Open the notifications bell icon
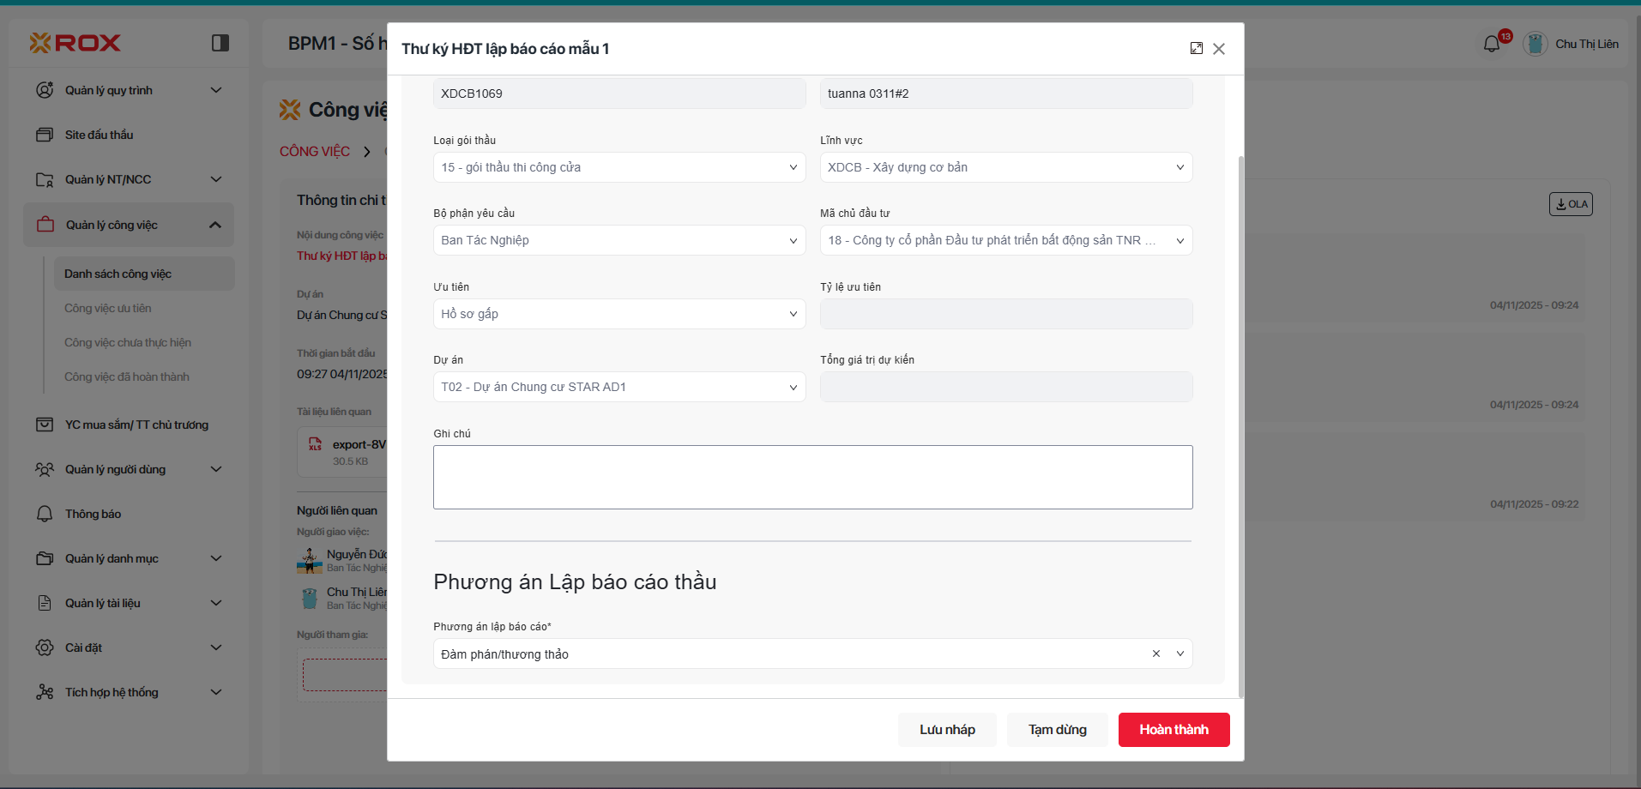The width and height of the screenshot is (1641, 789). point(1492,44)
